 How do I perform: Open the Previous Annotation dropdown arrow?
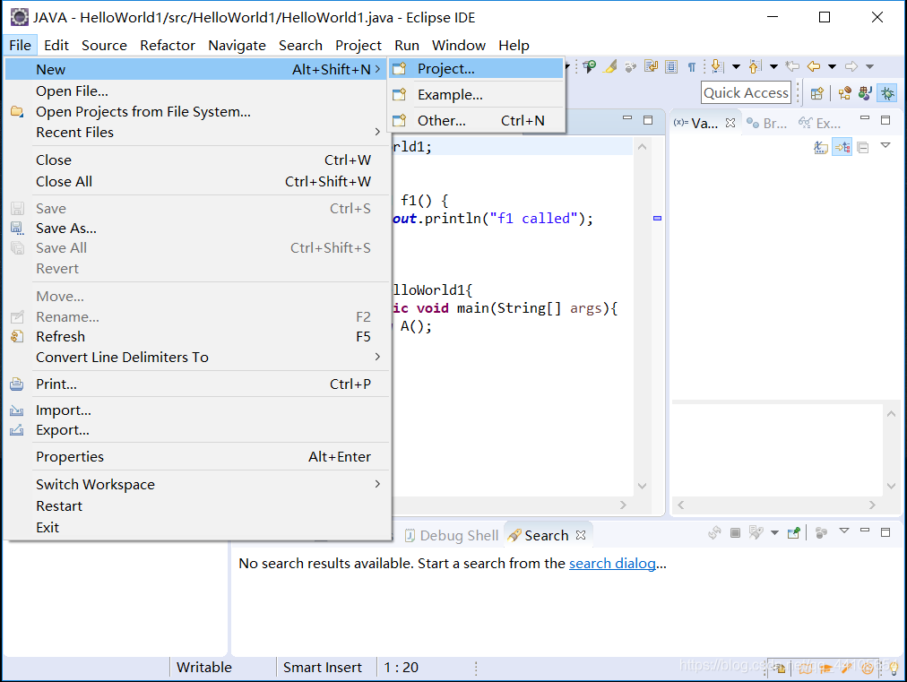pyautogui.click(x=774, y=67)
